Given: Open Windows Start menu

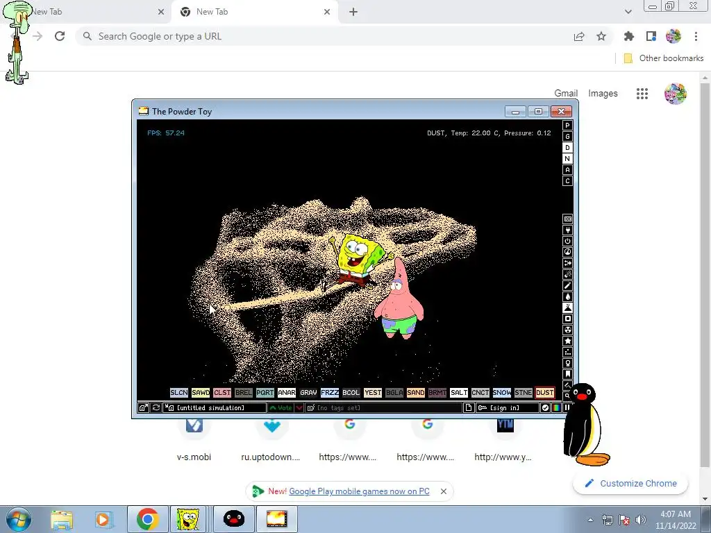Looking at the screenshot, I should point(18,519).
